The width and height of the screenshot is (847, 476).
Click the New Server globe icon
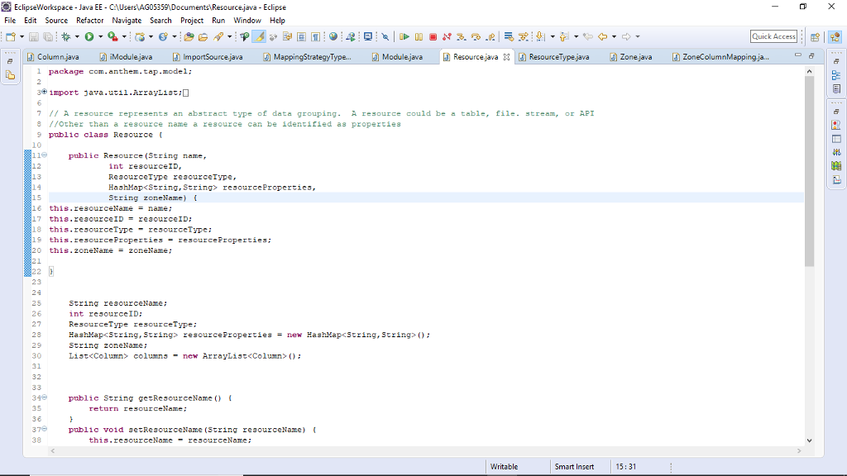(x=140, y=36)
